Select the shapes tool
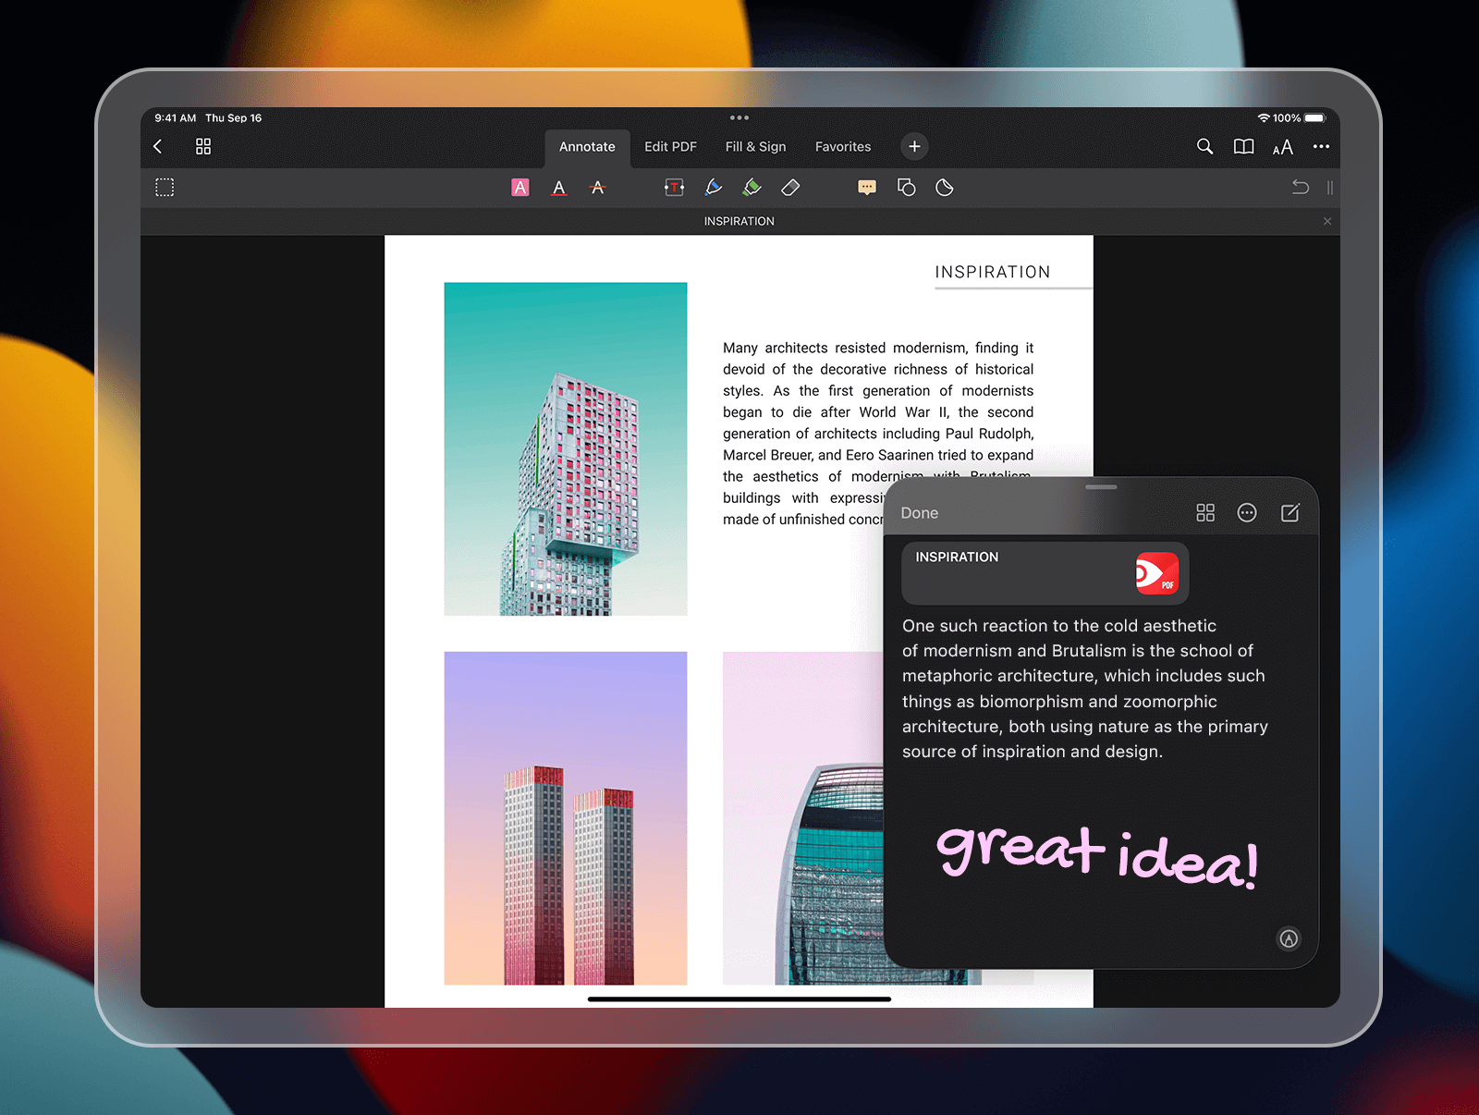1479x1115 pixels. 906,188
